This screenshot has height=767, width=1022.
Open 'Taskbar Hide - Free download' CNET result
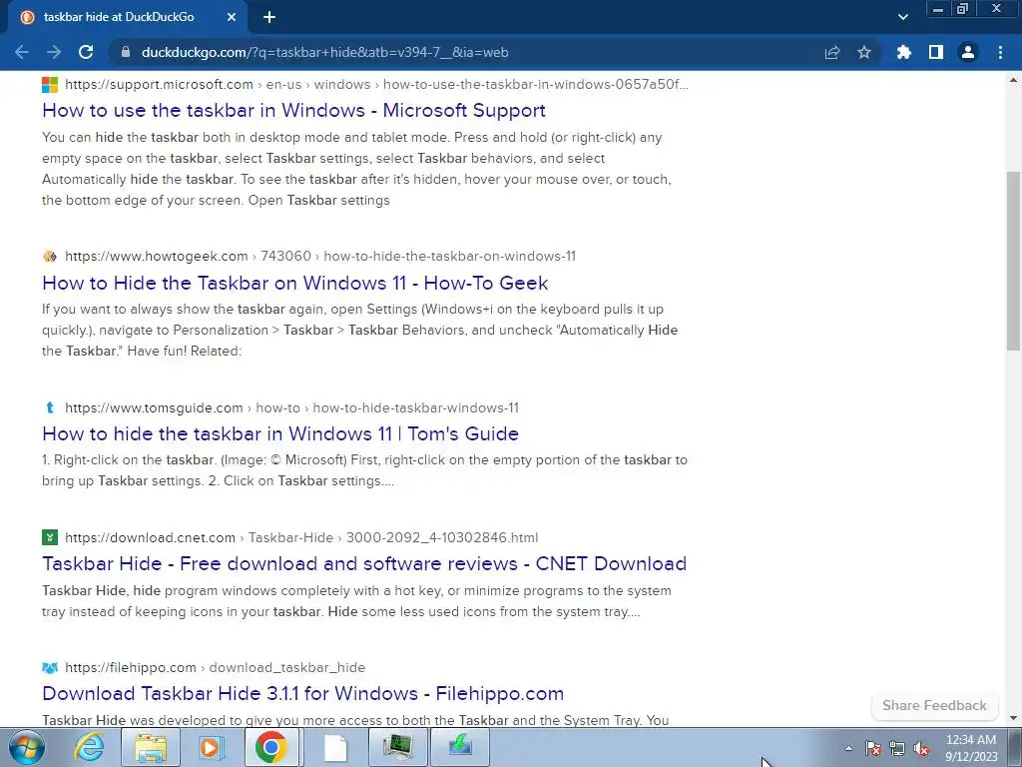point(364,563)
